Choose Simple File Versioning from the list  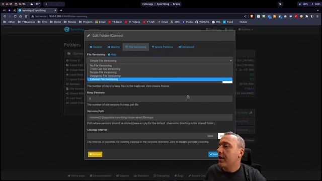160,72
